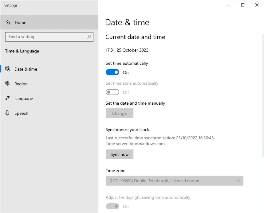Viewport: 264px width, 213px height.
Task: Open the Time zone dropdown
Action: (x=175, y=181)
